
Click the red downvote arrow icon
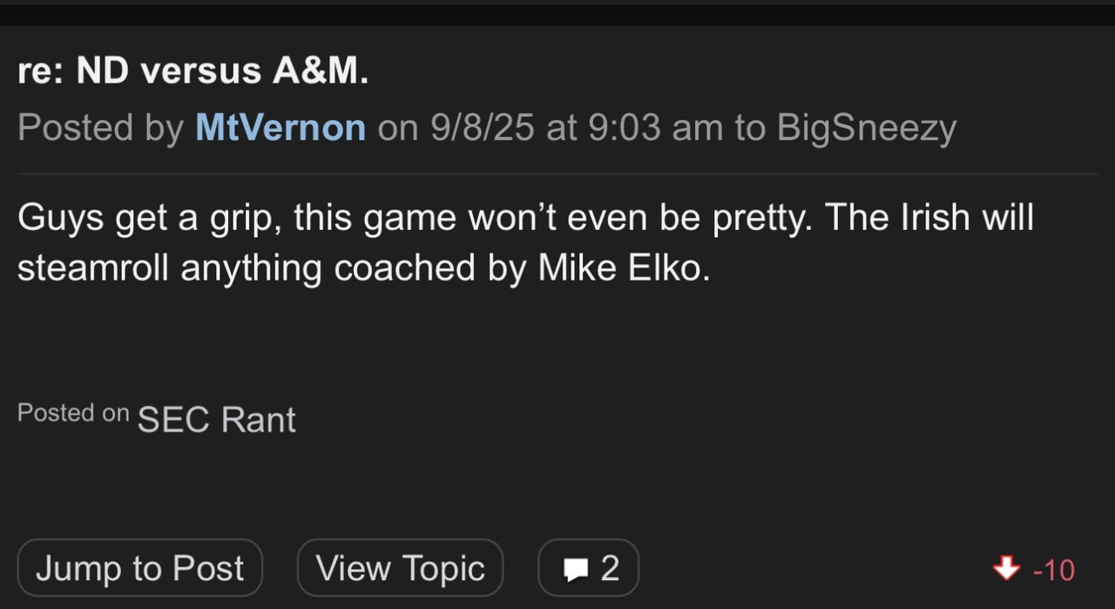coord(1006,569)
